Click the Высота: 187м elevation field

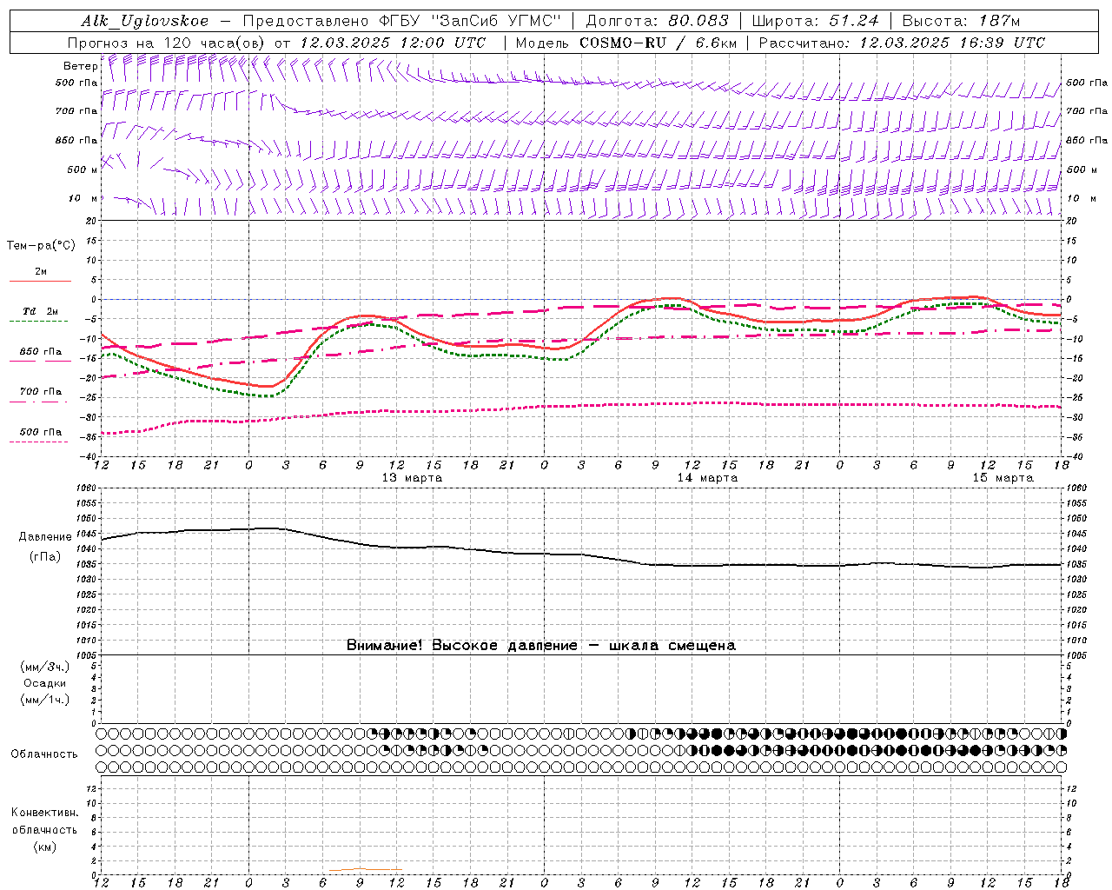pos(960,21)
